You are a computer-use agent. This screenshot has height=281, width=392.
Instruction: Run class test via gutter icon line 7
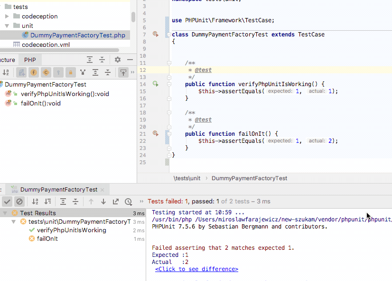tap(156, 34)
